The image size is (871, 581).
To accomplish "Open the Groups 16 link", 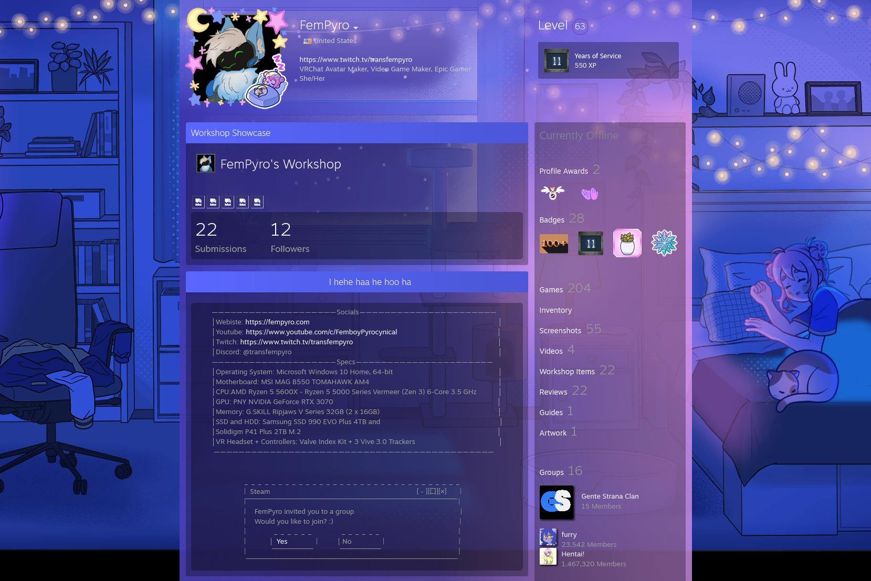I will click(561, 471).
